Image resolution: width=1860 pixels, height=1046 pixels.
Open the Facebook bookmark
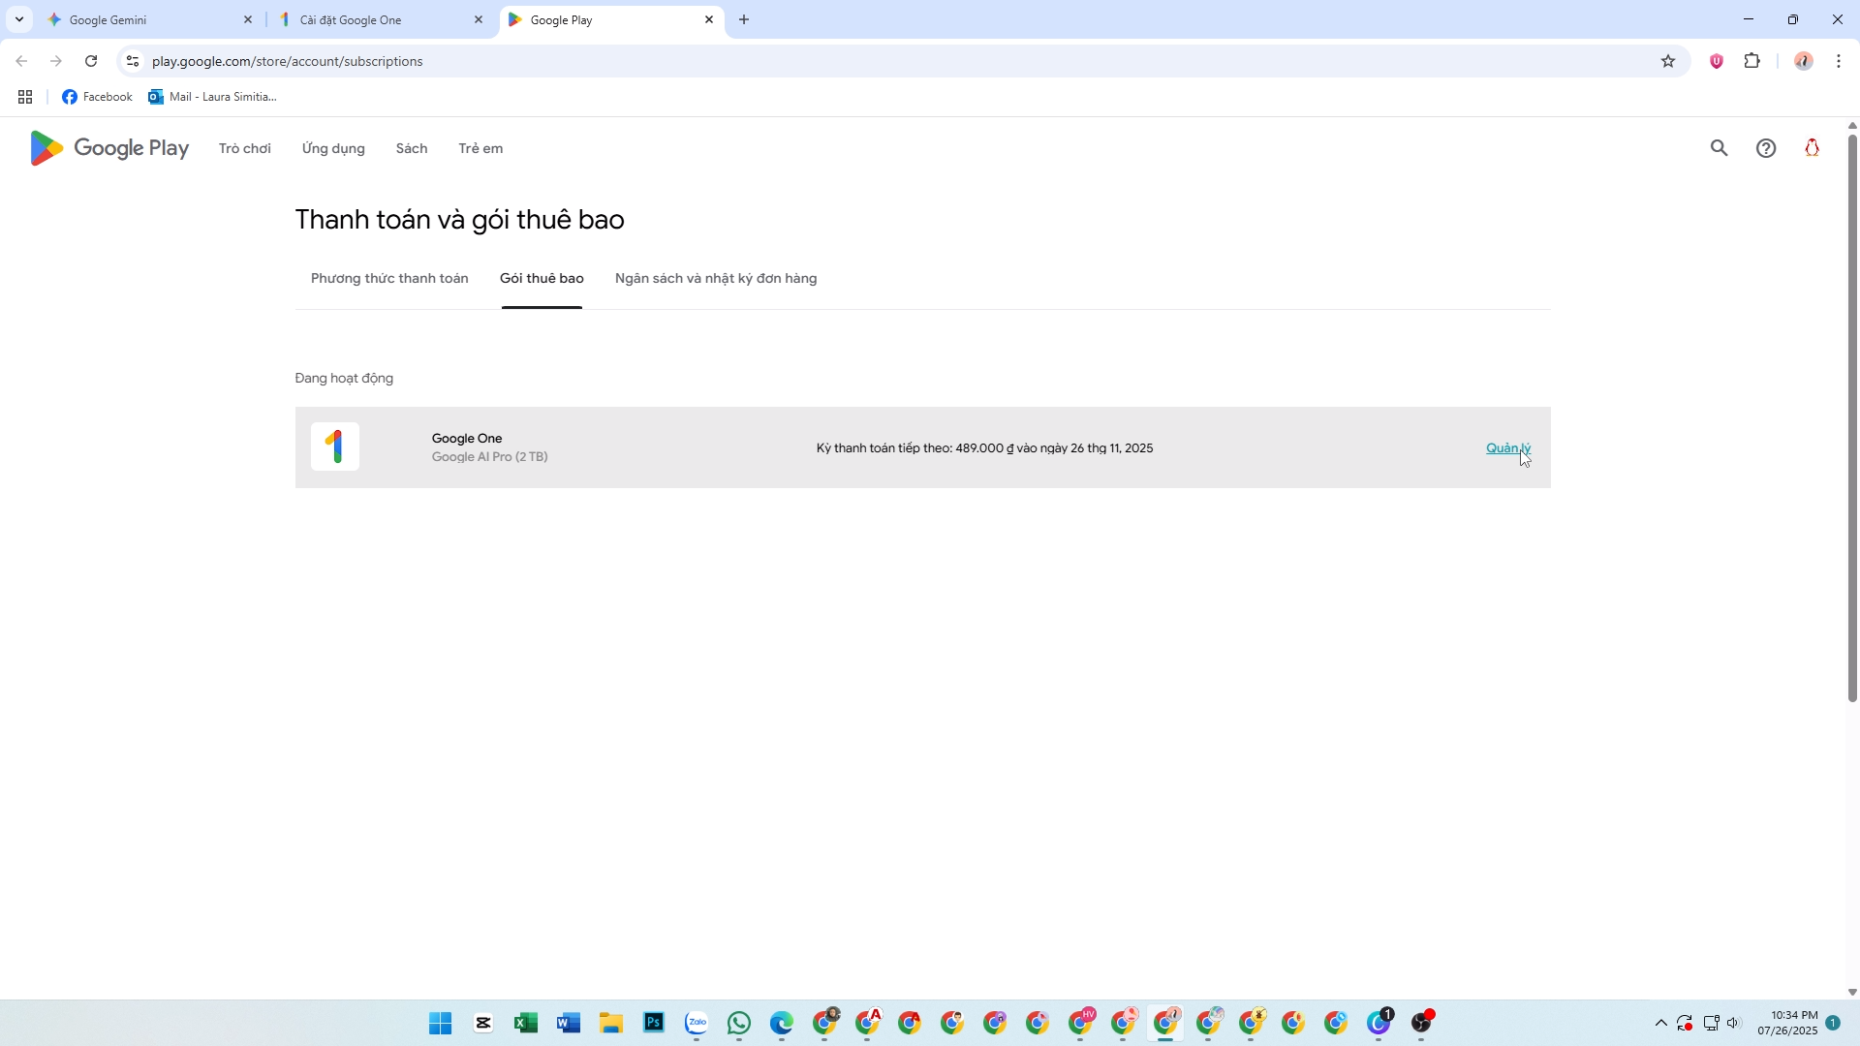(97, 97)
